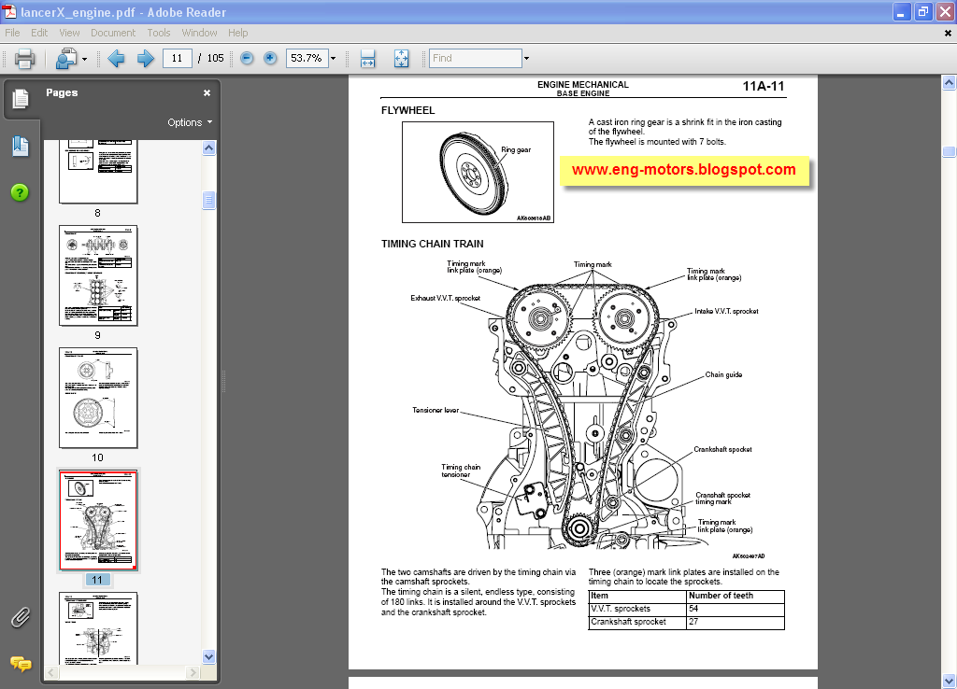Select the zoom out minus icon
Screen dimensions: 957x689
tap(245, 58)
